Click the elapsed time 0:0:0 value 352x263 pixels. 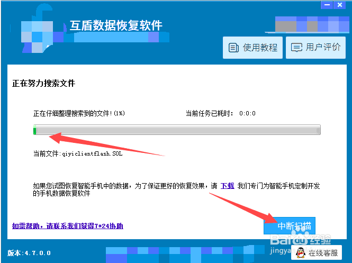pyautogui.click(x=247, y=113)
